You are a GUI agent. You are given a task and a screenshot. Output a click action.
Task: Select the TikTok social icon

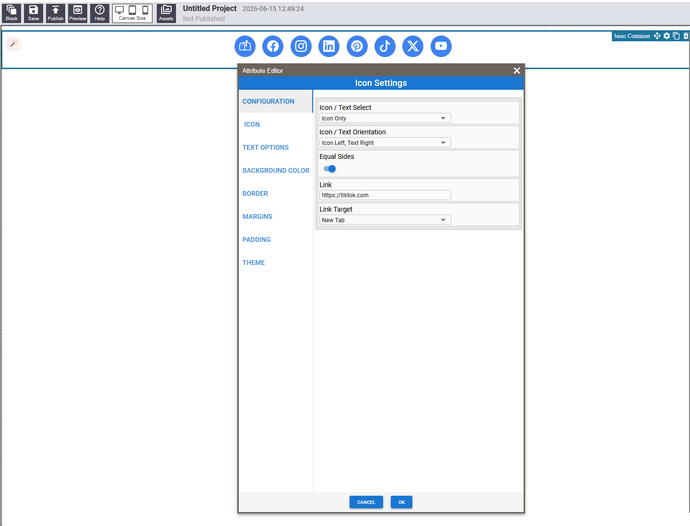[x=385, y=46]
